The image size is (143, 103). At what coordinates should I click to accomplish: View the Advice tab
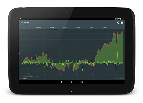(x=105, y=27)
